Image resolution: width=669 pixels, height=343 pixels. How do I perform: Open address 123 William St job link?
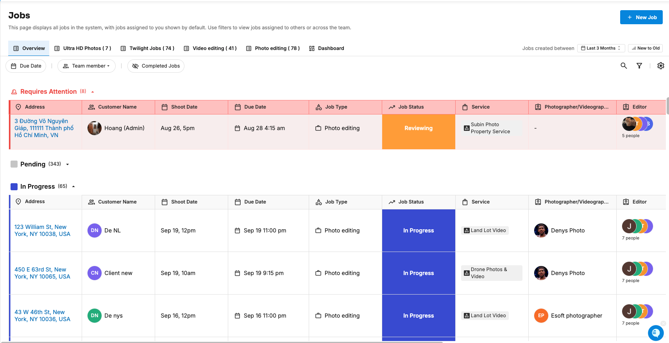[x=42, y=230]
